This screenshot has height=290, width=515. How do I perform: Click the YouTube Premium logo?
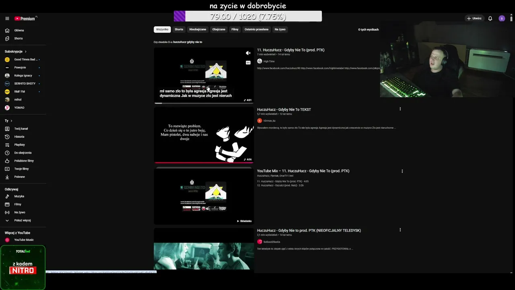(x=25, y=19)
